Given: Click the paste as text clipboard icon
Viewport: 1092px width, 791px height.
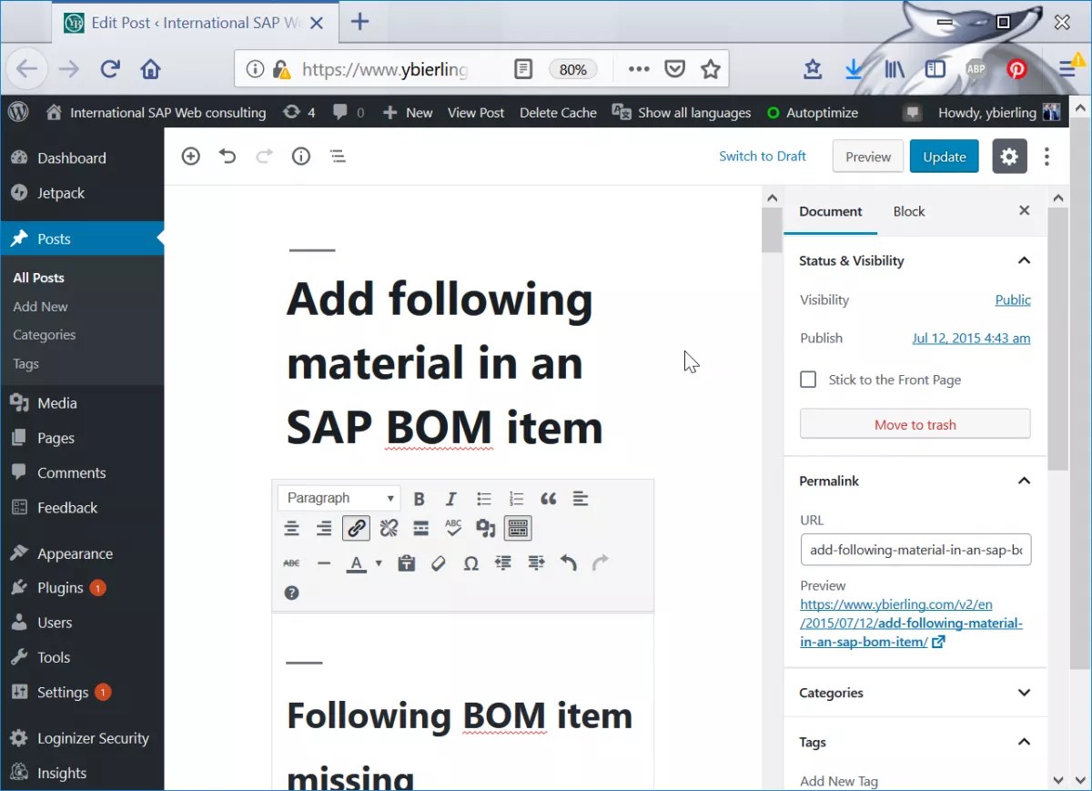Looking at the screenshot, I should click(407, 563).
